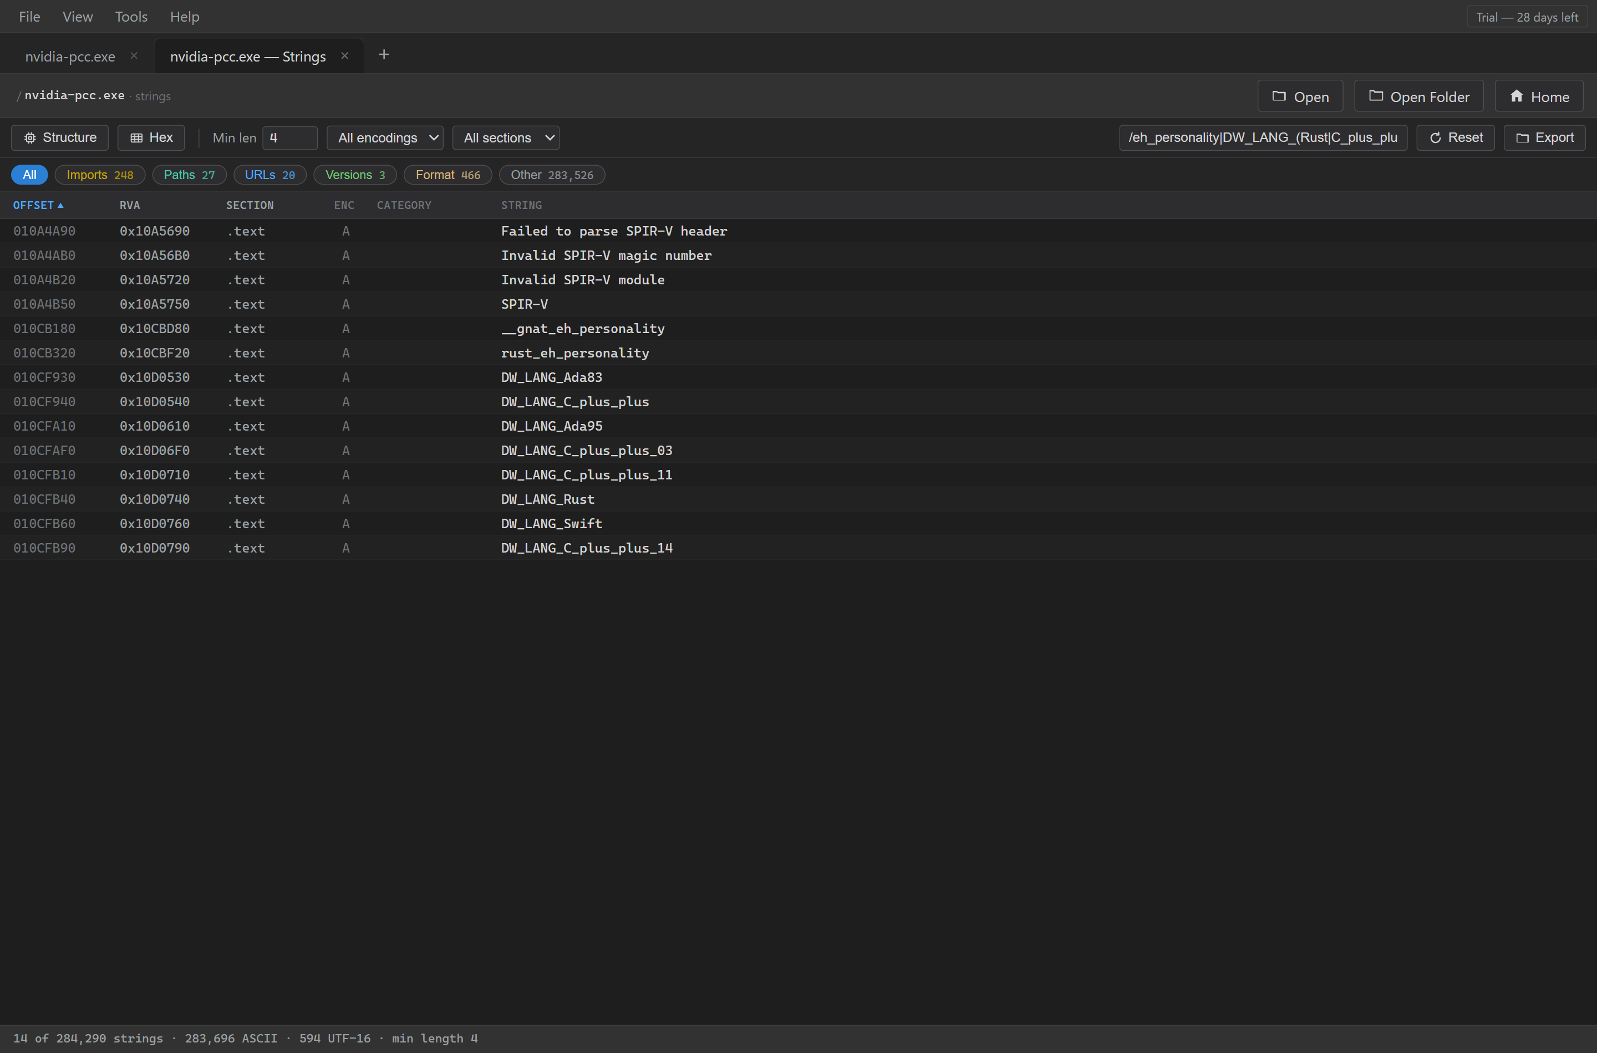Focus the Min len input field
Image resolution: width=1597 pixels, height=1053 pixels.
point(289,137)
